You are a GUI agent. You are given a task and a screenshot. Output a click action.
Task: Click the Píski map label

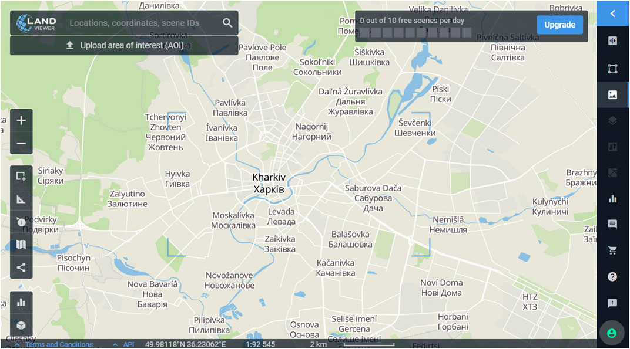tap(440, 94)
